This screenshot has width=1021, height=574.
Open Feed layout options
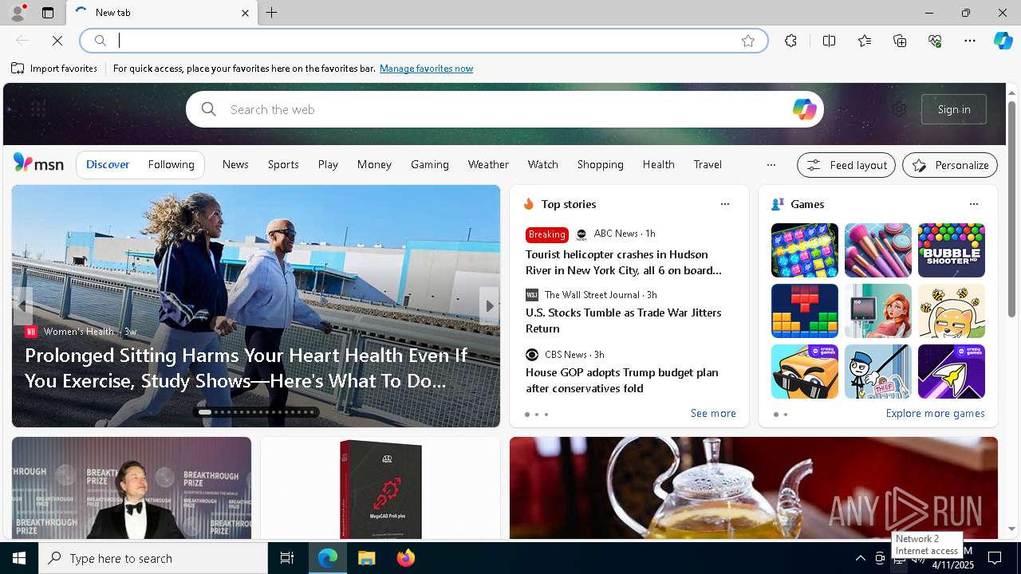846,165
